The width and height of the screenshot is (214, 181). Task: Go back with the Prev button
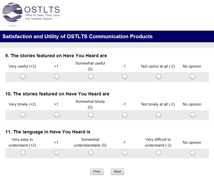97,172
